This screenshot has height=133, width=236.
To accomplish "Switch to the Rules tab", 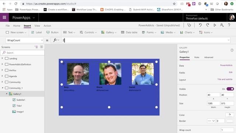I will tap(197, 57).
